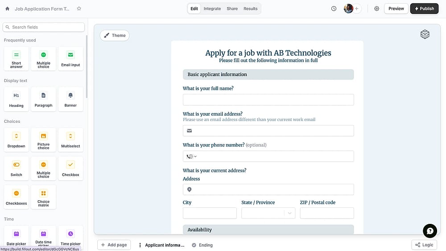
Task: Add frequently used Multiple choice field
Action: pyautogui.click(x=44, y=59)
